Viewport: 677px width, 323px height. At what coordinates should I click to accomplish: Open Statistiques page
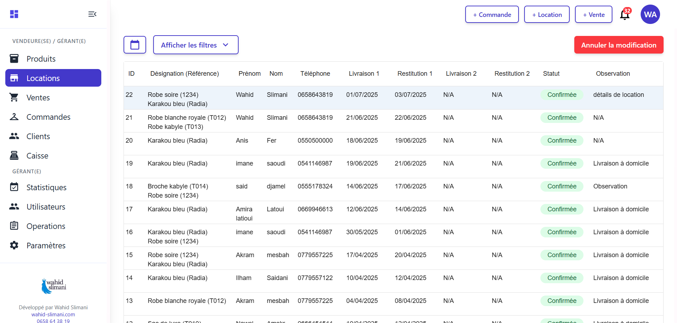click(x=53, y=187)
